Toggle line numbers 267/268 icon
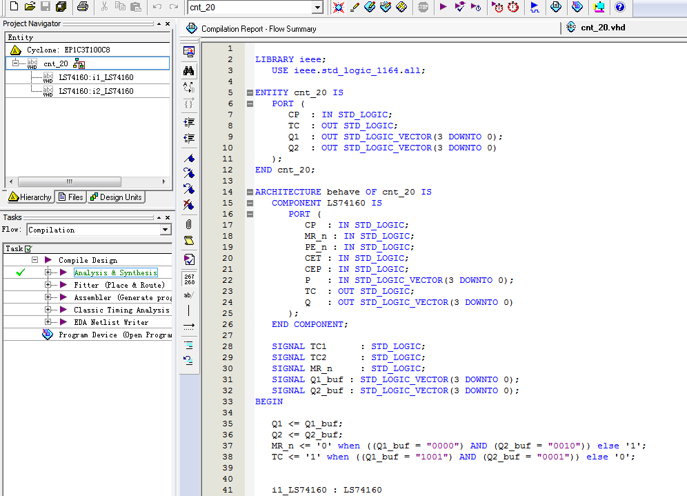This screenshot has height=496, width=687. (x=189, y=279)
